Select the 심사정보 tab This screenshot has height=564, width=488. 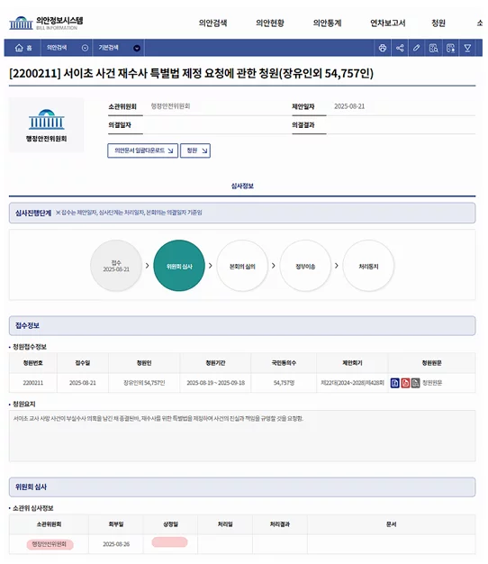[242, 186]
